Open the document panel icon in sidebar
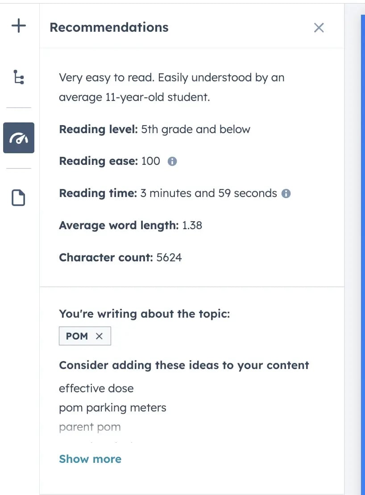This screenshot has width=365, height=495. click(18, 197)
